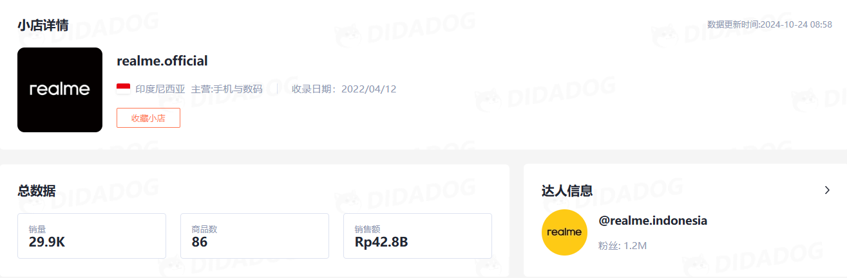847x278 pixels.
Task: Click the yellow realme influencer avatar
Action: 565,232
